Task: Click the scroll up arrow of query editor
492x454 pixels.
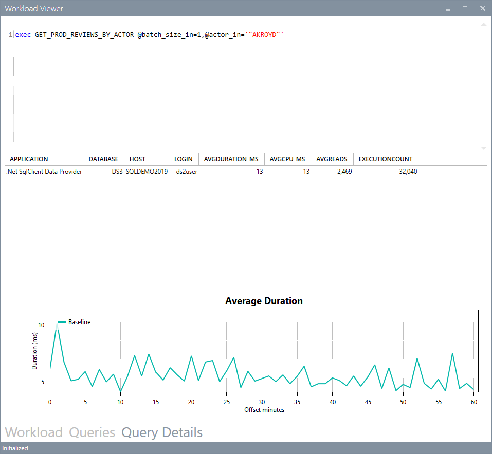Action: click(x=484, y=25)
